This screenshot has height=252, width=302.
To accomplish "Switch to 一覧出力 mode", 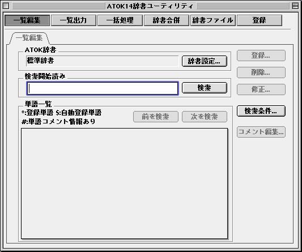I will click(74, 20).
